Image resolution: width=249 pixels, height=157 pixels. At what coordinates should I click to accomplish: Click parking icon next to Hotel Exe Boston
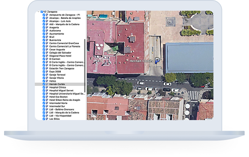tap(47, 97)
